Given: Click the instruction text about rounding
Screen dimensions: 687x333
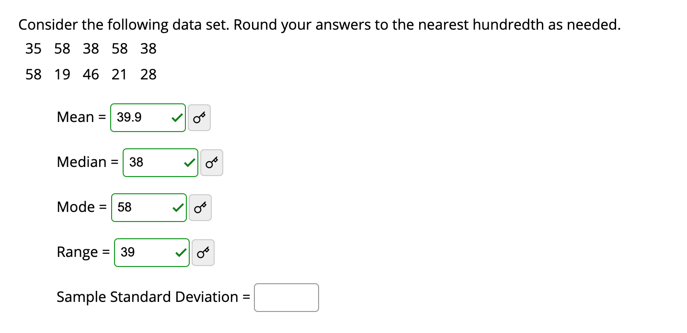Looking at the screenshot, I should (x=319, y=24).
